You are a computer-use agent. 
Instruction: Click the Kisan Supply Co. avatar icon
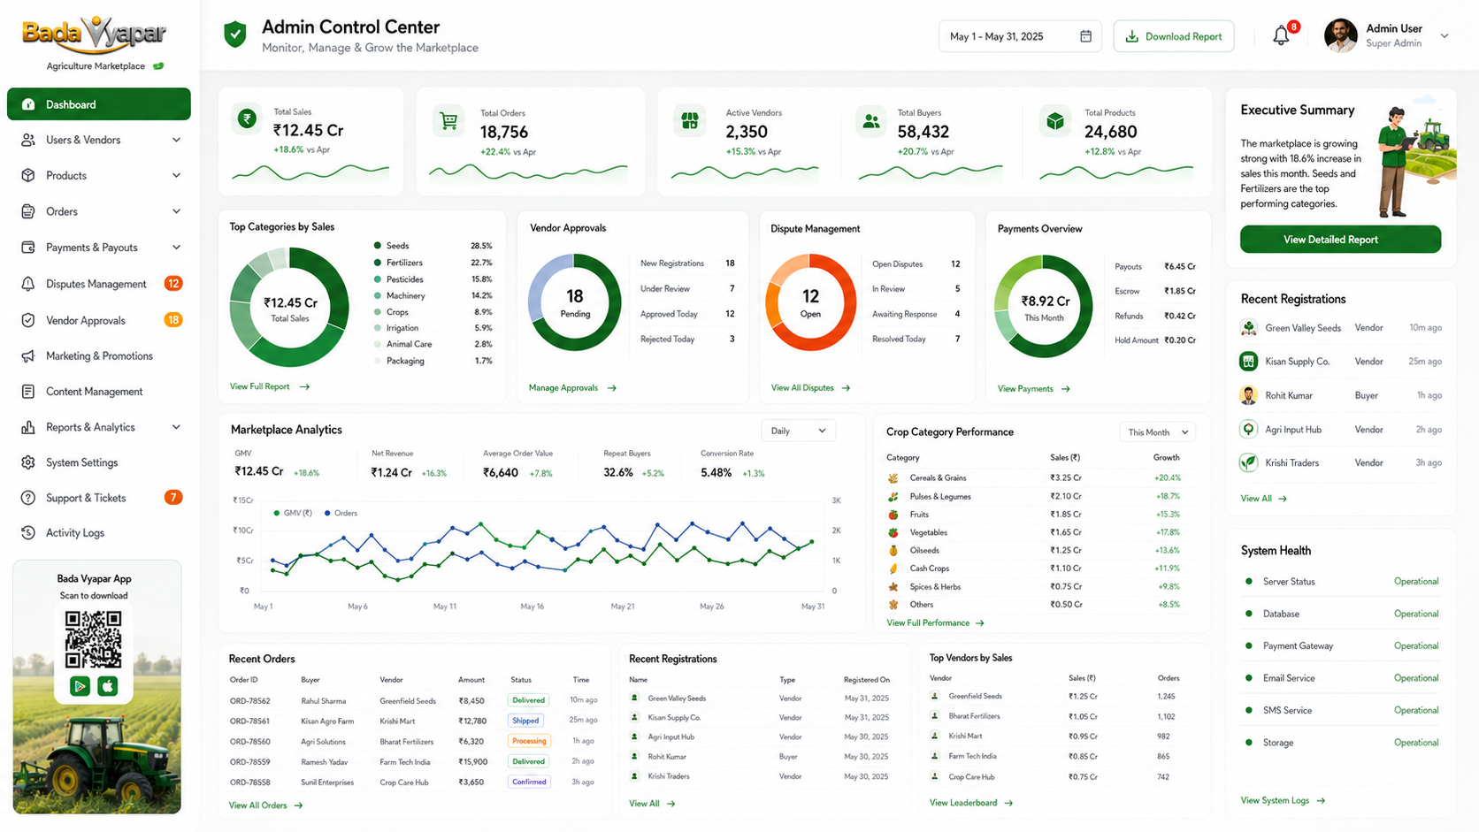pos(1248,361)
